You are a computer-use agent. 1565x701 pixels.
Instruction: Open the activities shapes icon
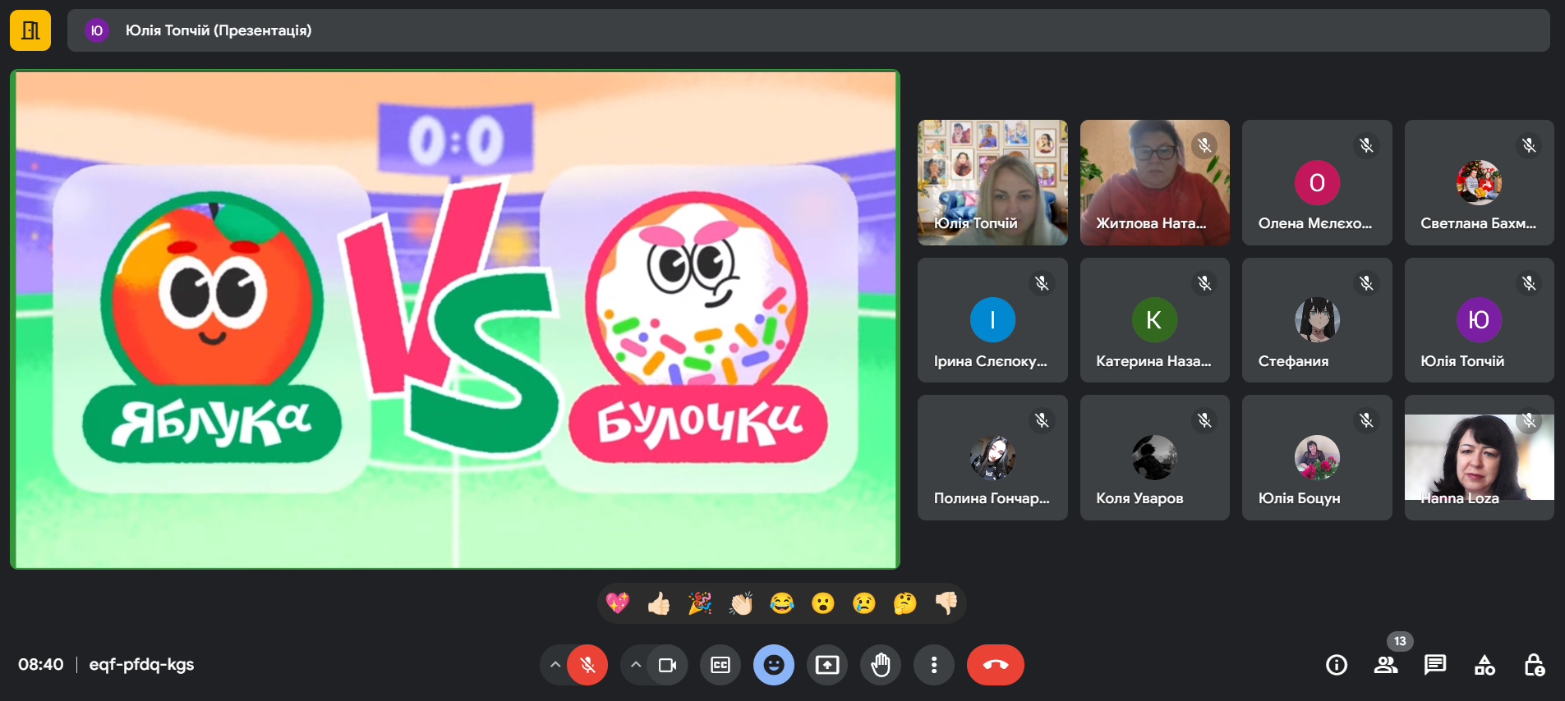pos(1484,665)
